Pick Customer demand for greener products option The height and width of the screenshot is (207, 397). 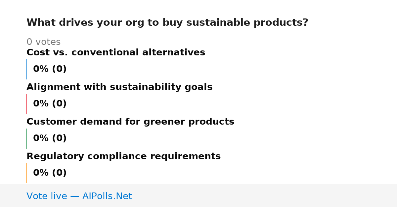(130, 122)
